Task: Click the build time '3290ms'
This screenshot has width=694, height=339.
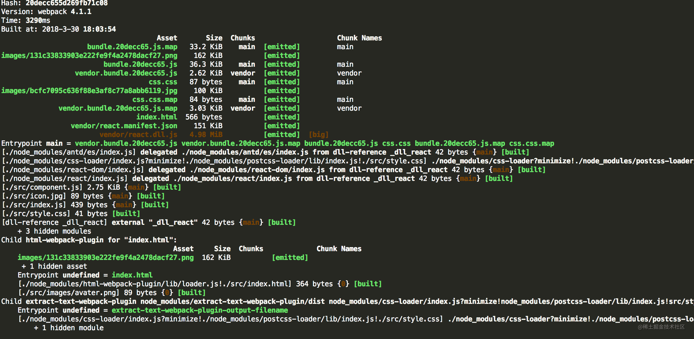Action: 38,20
